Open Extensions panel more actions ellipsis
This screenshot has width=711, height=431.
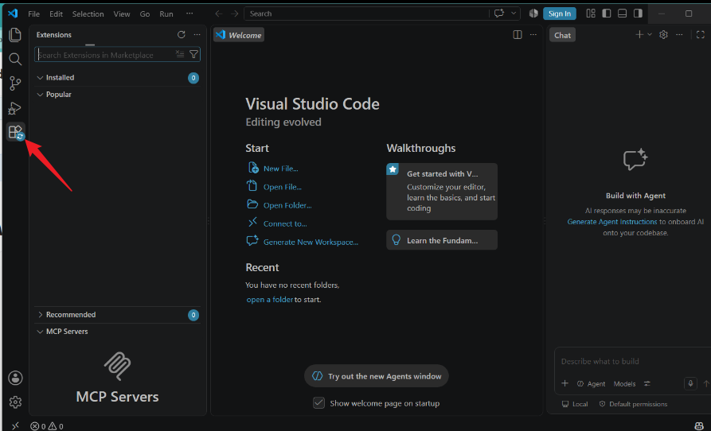tap(197, 35)
